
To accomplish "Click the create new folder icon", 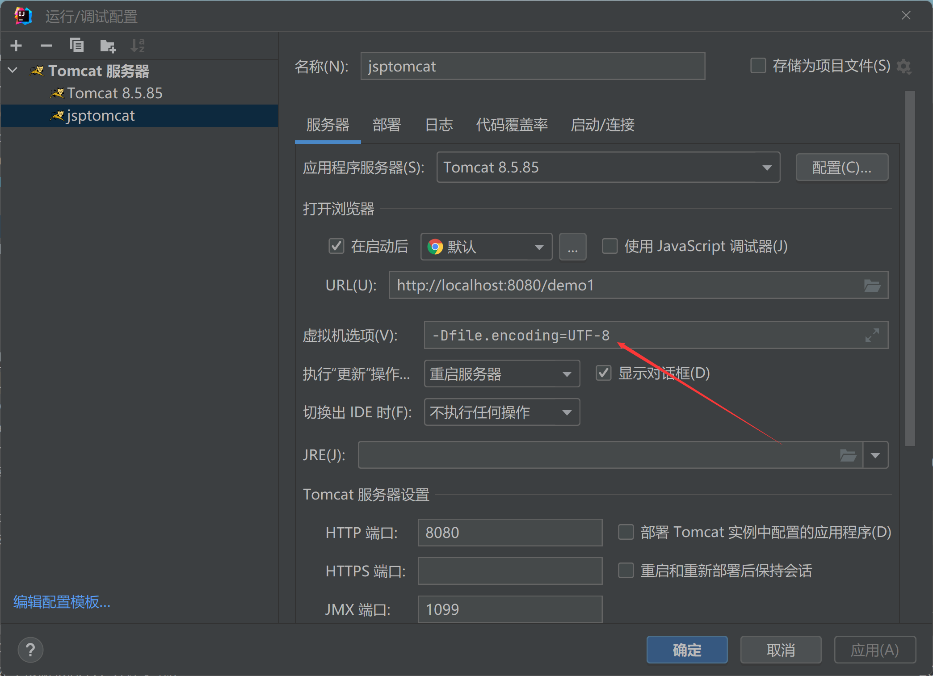I will (x=108, y=46).
